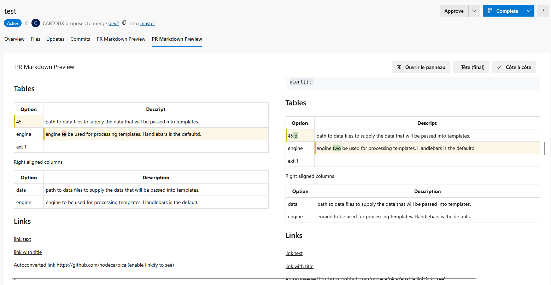Toggle the Côte à côte view

(x=514, y=67)
